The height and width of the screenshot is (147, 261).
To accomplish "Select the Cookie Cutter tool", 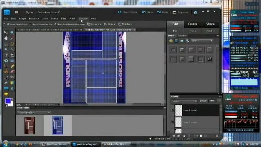I will 6,61.
